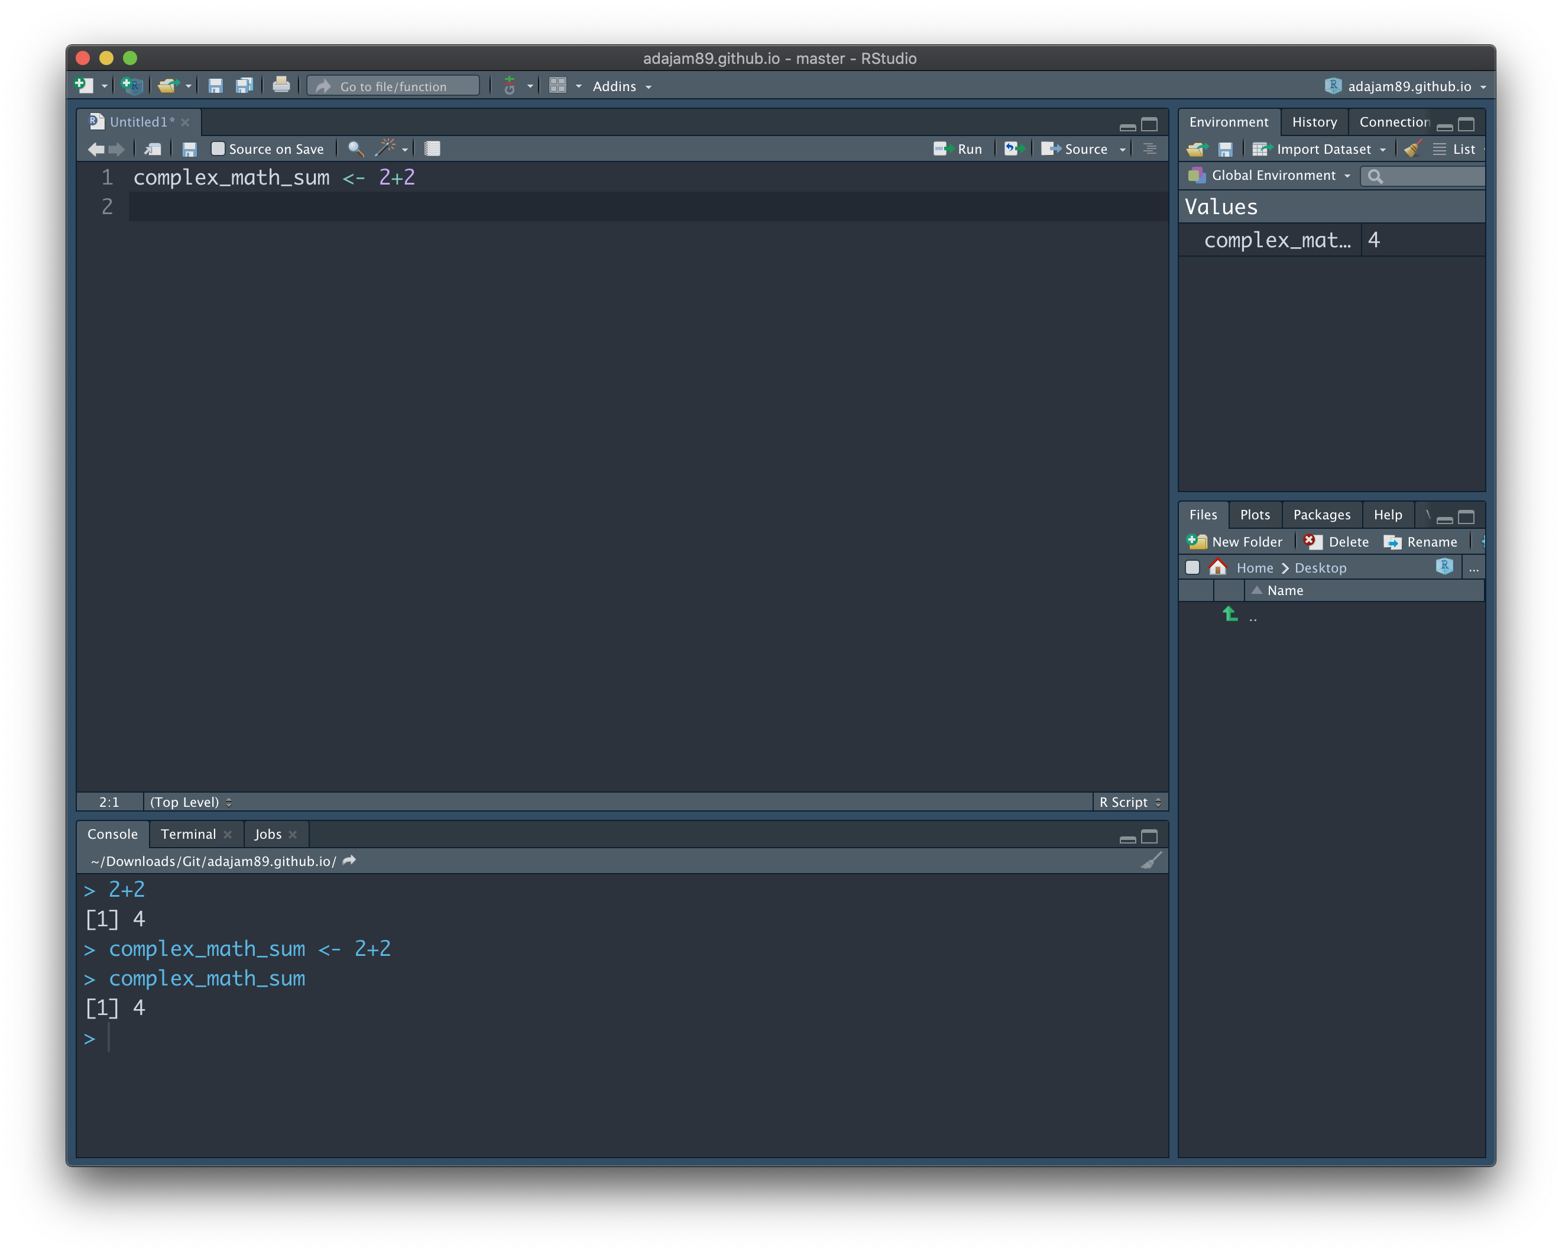Show editor in new window

coord(153,149)
